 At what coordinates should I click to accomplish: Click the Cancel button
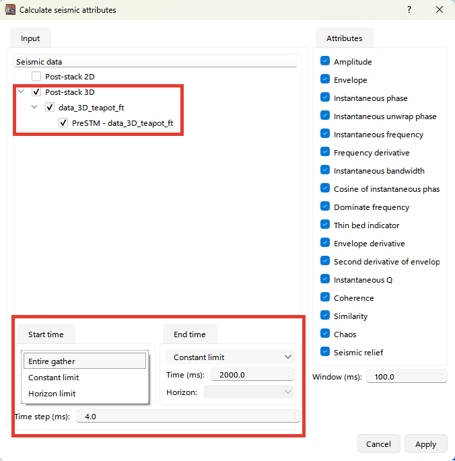click(378, 444)
